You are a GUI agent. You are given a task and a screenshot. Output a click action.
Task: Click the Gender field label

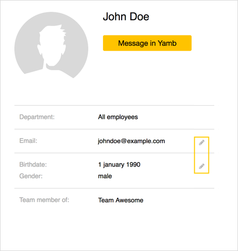(x=31, y=176)
